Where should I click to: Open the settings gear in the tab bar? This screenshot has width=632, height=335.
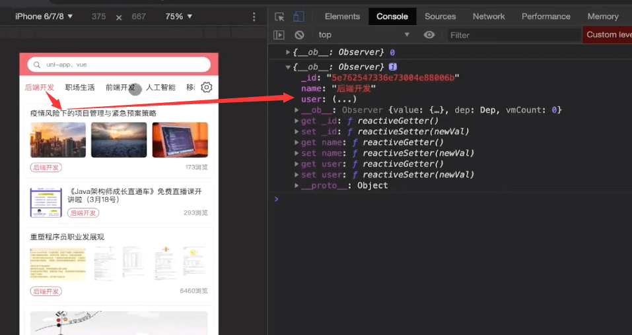coord(206,87)
